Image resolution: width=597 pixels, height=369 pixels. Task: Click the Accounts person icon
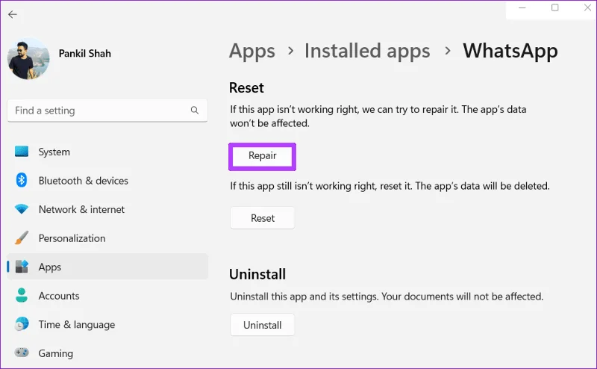22,295
